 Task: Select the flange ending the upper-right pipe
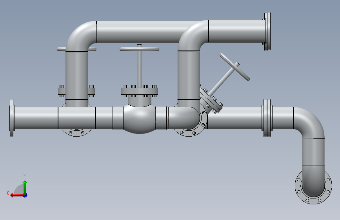267,31
